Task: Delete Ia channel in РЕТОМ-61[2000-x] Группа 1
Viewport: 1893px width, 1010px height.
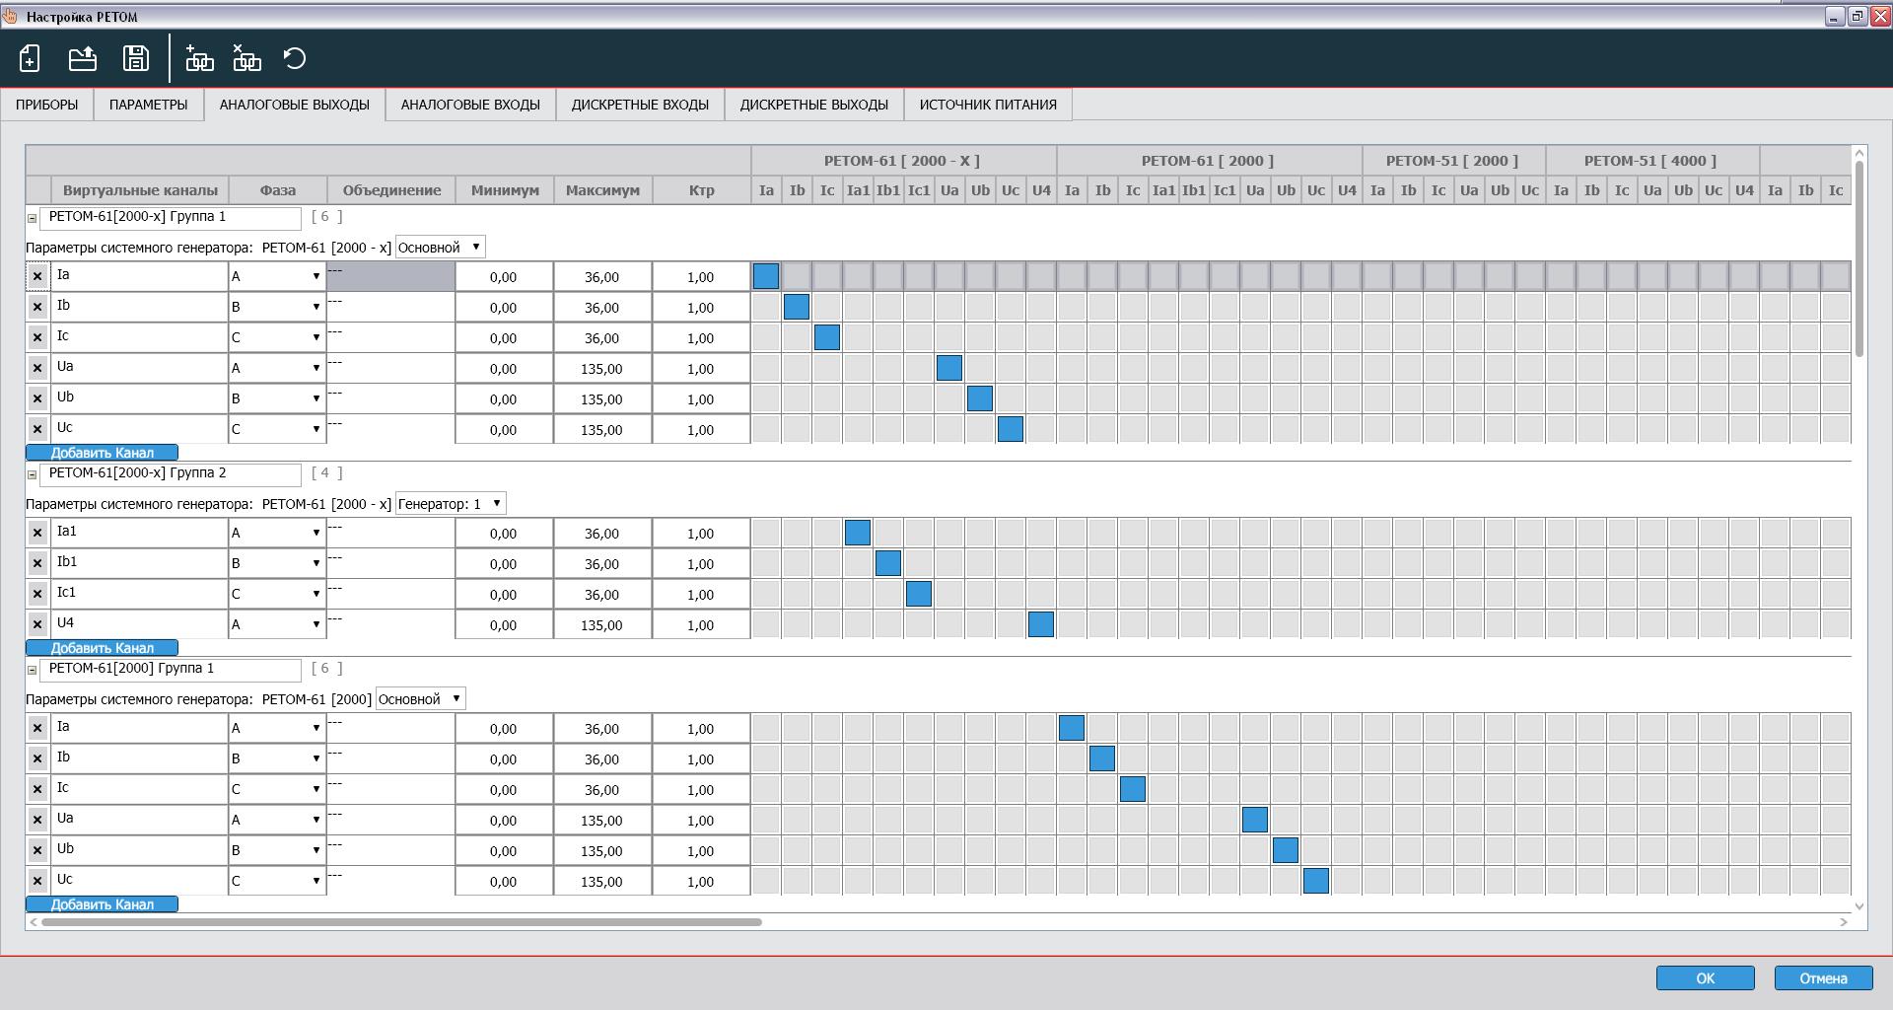Action: pos(37,277)
